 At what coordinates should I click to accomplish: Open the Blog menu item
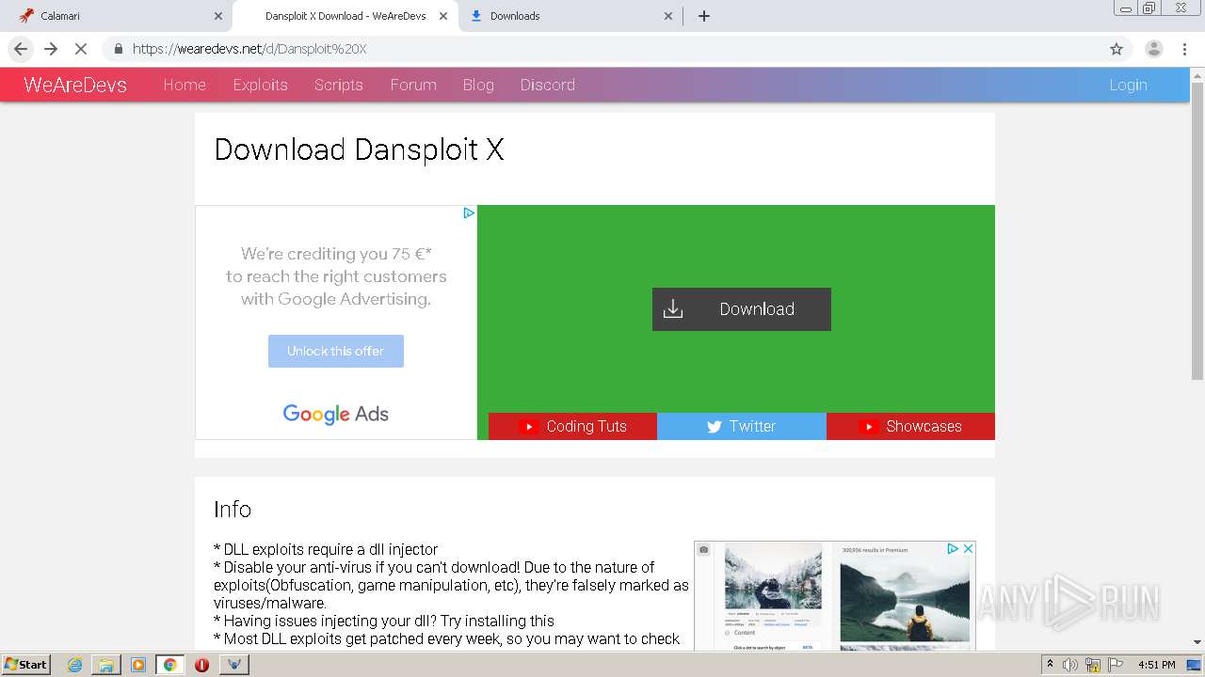[478, 85]
